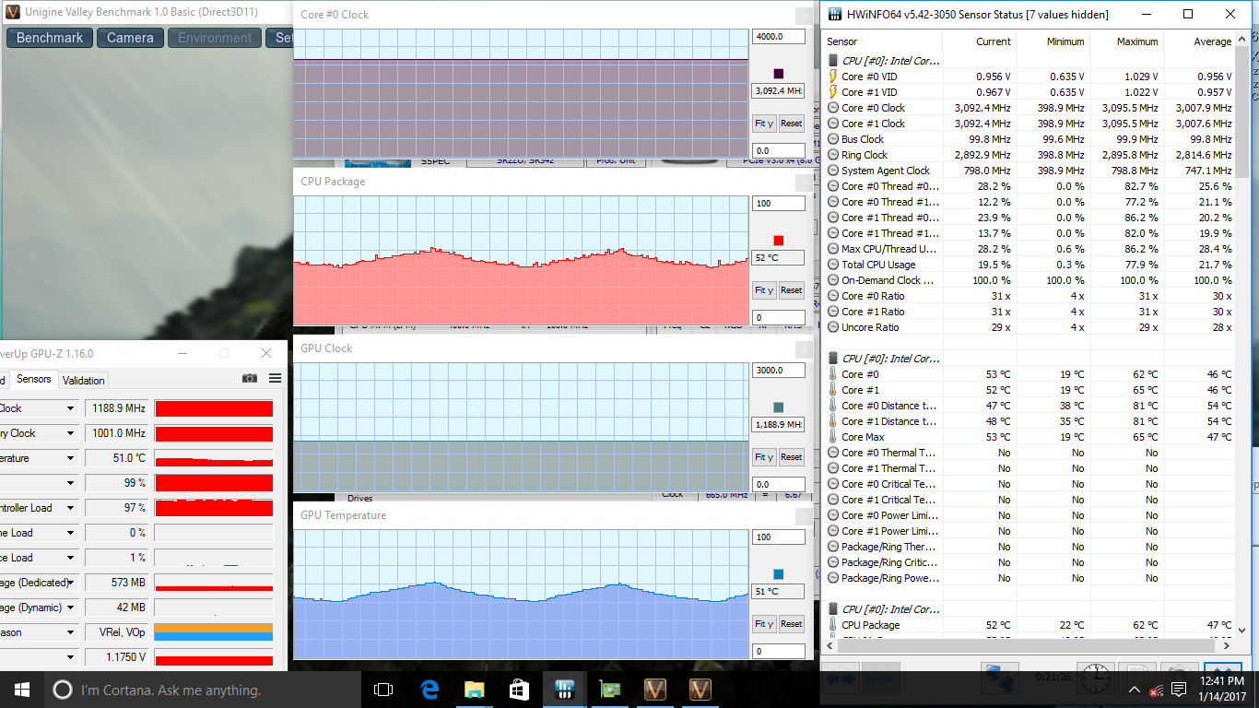
Task: Open the Windows Store taskbar icon
Action: point(519,690)
